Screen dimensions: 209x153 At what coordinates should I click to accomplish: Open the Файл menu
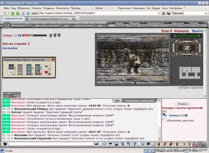[7, 8]
